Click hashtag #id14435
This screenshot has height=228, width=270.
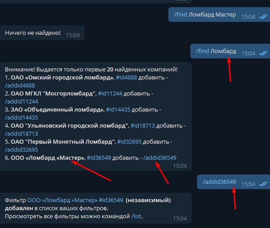click(118, 110)
